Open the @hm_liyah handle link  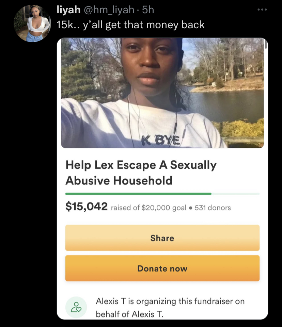109,10
